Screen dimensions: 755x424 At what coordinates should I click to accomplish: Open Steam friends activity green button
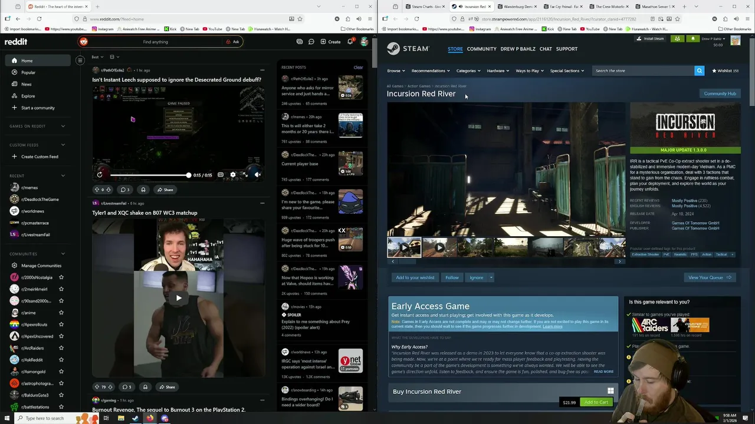[677, 39]
